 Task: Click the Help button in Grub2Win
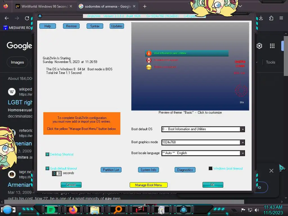pos(48,26)
